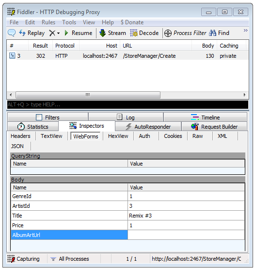255x269 pixels.
Task: Click the Title value Remix #3
Action: pos(140,216)
